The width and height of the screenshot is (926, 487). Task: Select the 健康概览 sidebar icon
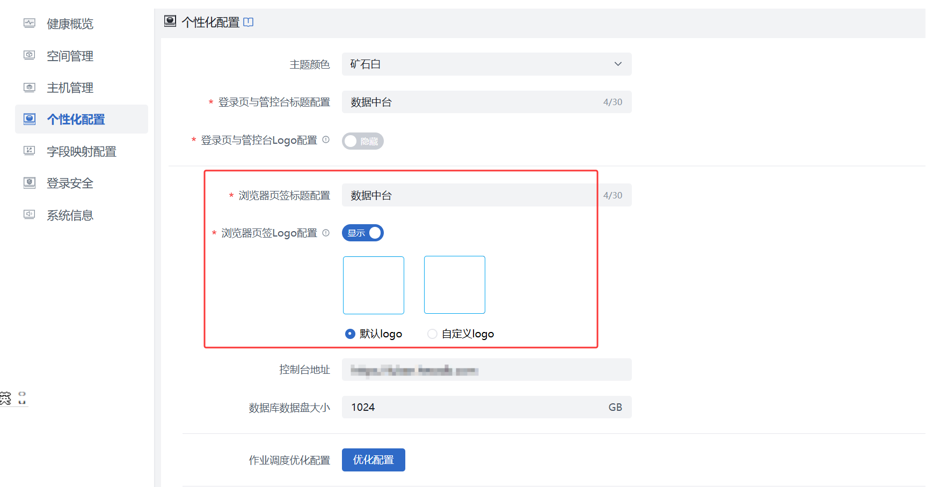29,23
